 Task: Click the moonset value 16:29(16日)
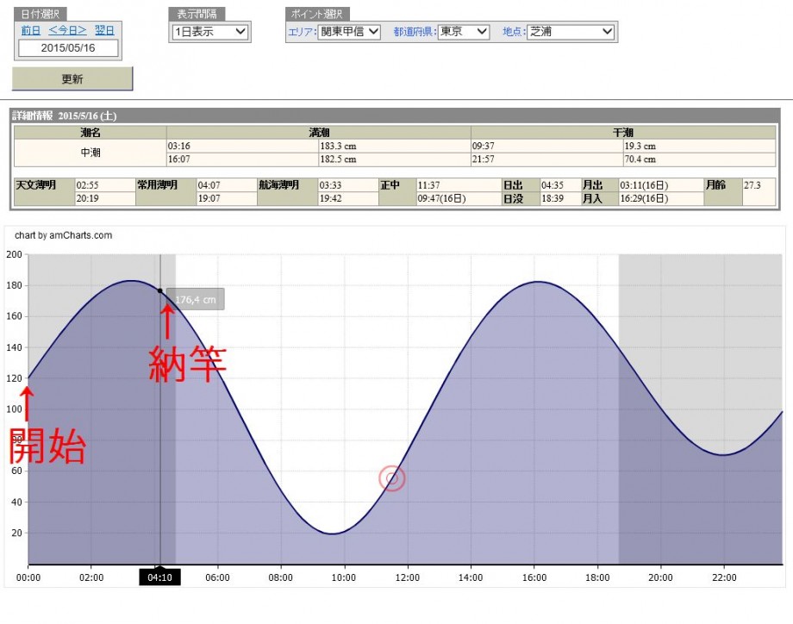[644, 198]
